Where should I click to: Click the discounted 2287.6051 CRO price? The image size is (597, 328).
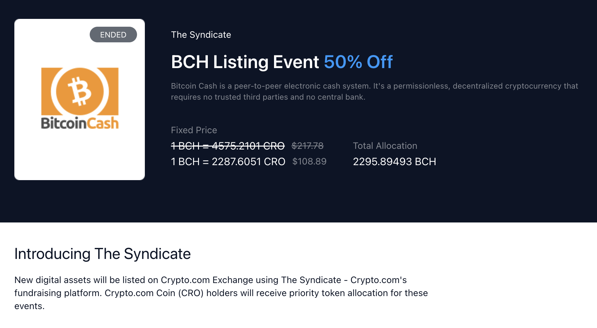(228, 162)
